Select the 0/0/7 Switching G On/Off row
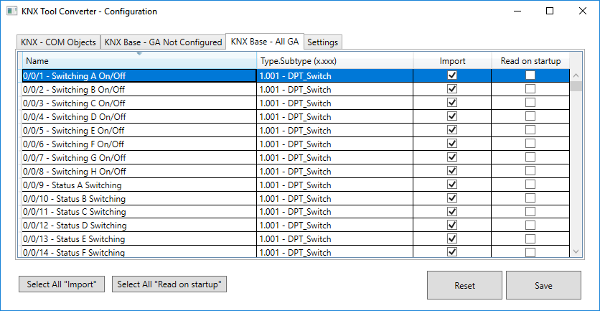 coord(139,157)
